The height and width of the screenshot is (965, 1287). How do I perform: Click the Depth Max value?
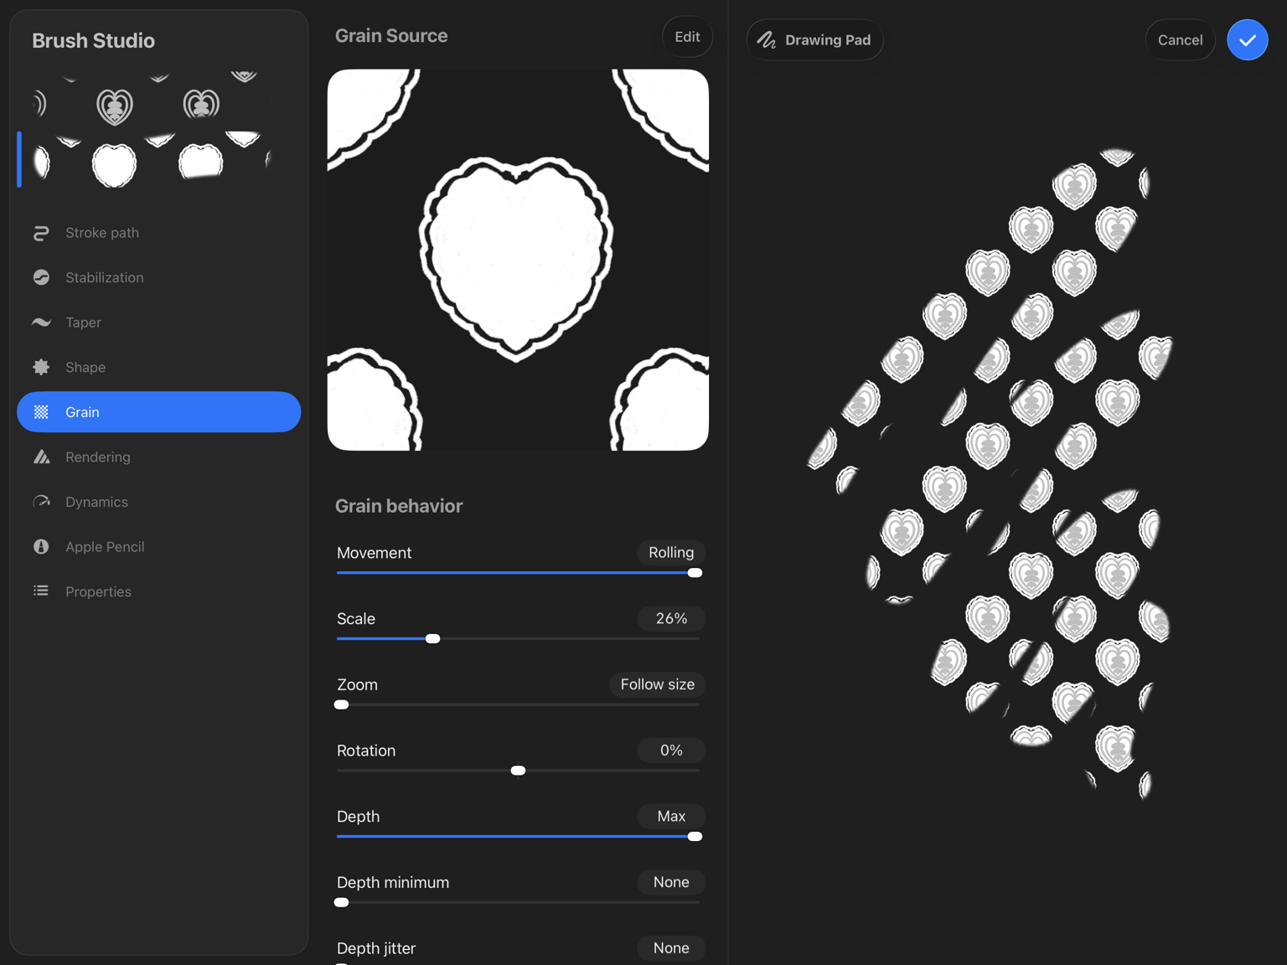tap(671, 816)
